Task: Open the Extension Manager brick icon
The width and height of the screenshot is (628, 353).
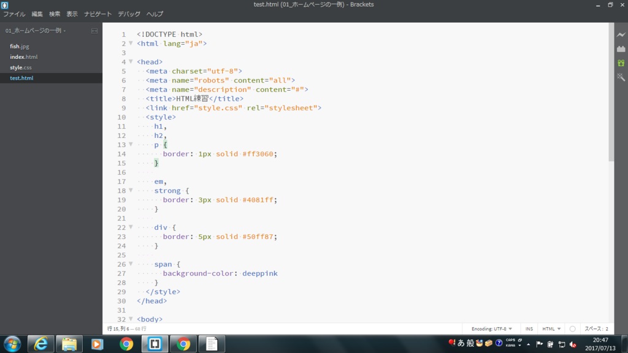Action: 621,49
